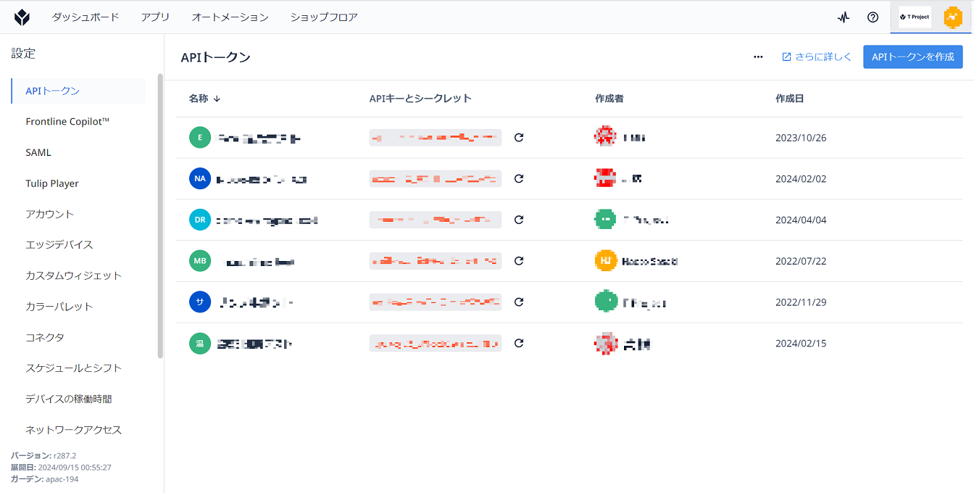Click the Tulip logo icon
Viewport: 974px width, 493px height.
(23, 17)
